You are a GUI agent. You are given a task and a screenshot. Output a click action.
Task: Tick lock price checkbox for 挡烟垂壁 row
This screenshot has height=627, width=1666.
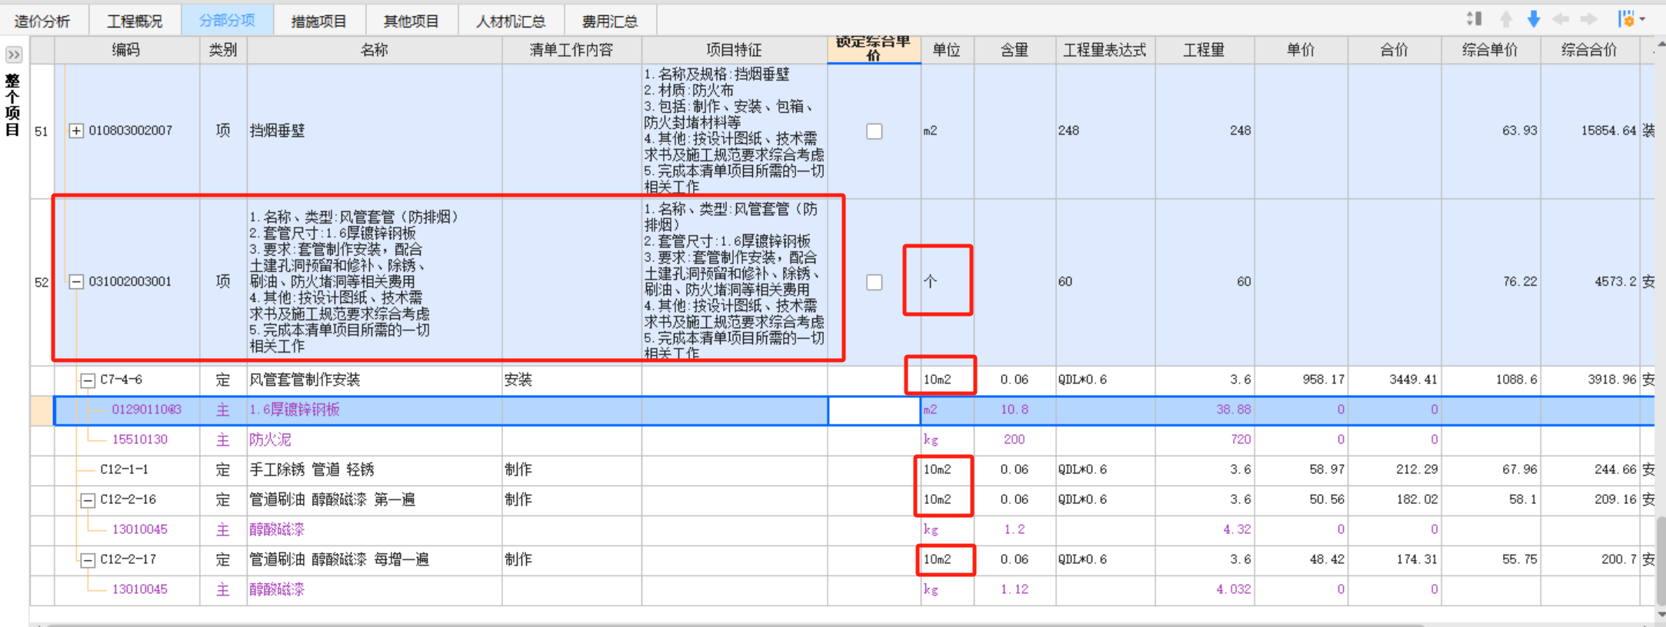(875, 131)
